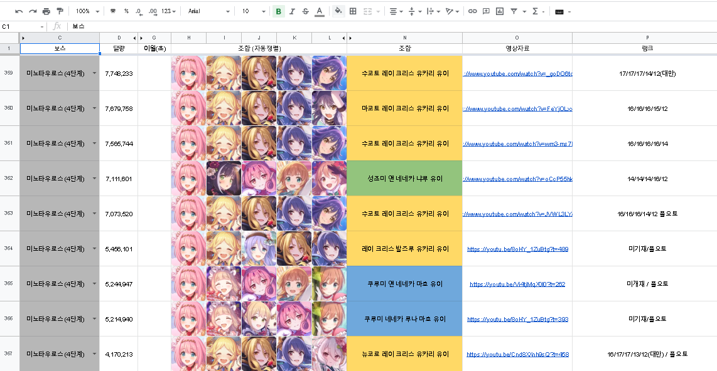Select cell 쿠쿠미 네네카 루나 마호 유이
This screenshot has height=371, width=717.
coord(405,318)
